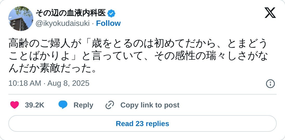Visit the @ikyokudaisuki handle
Viewport: 285px width, 140px height.
click(x=62, y=24)
